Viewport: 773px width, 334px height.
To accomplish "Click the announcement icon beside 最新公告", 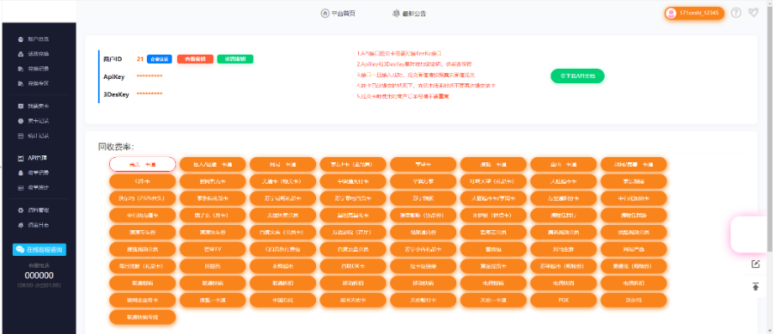I will coord(396,13).
